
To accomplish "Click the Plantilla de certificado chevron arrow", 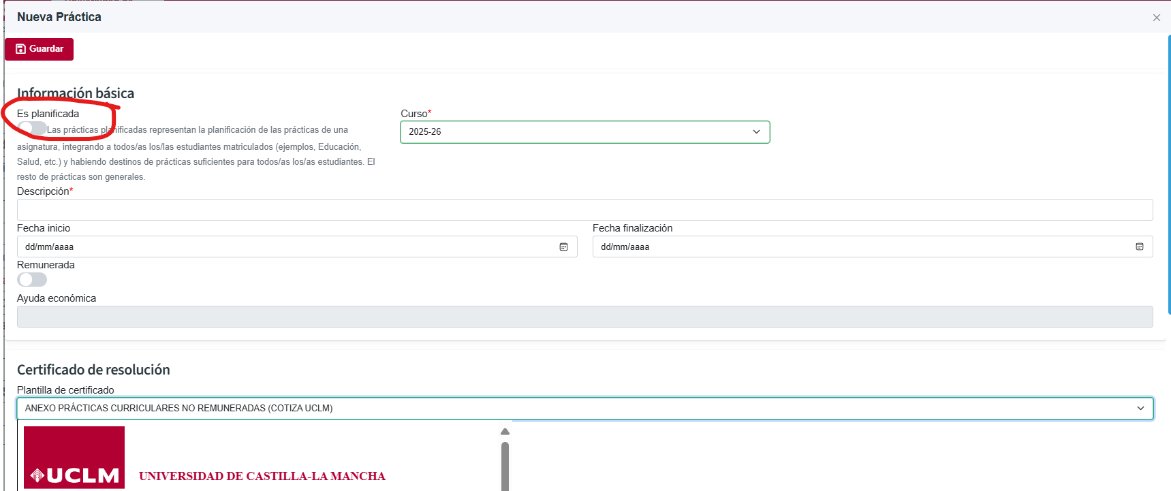I will 1140,409.
